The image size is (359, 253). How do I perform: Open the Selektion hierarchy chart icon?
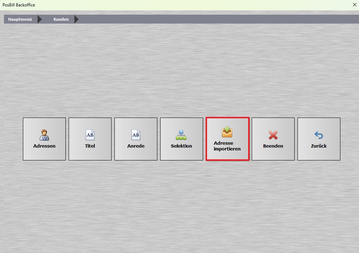[181, 135]
